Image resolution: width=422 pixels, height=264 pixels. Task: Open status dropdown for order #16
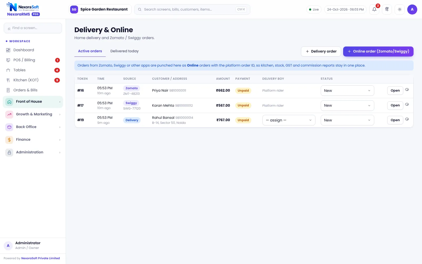click(x=347, y=91)
